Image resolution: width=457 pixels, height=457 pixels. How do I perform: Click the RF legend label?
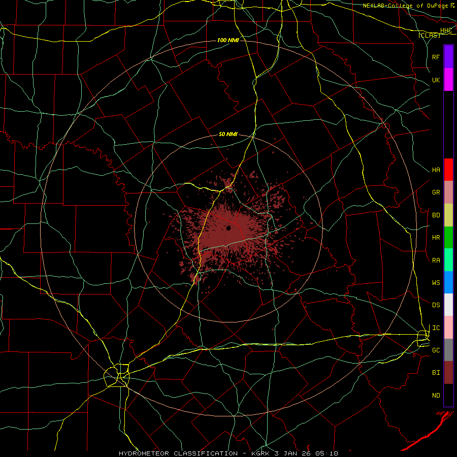point(436,57)
